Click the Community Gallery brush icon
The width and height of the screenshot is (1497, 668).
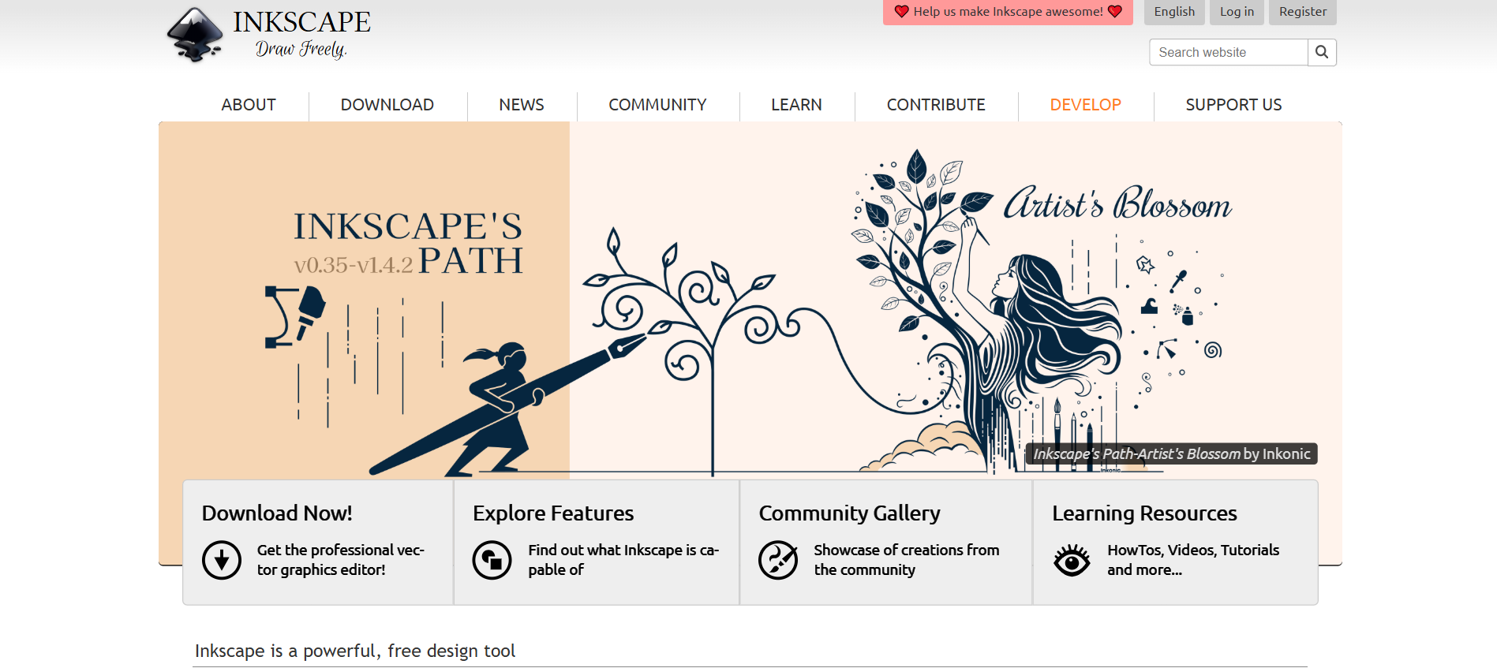coord(778,560)
